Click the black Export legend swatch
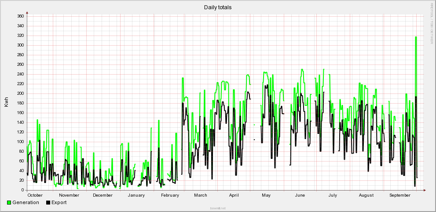 pyautogui.click(x=48, y=202)
